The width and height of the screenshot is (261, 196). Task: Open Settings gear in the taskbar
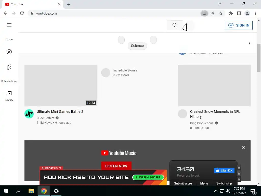point(56,191)
